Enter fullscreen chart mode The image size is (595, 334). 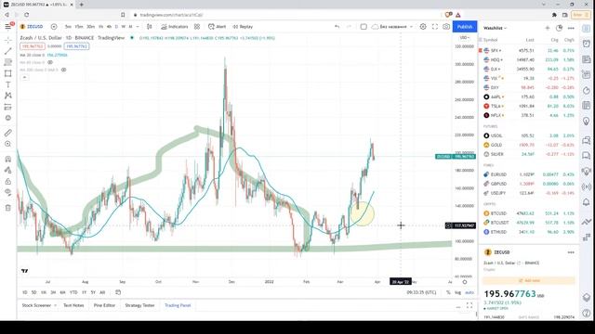(x=435, y=27)
